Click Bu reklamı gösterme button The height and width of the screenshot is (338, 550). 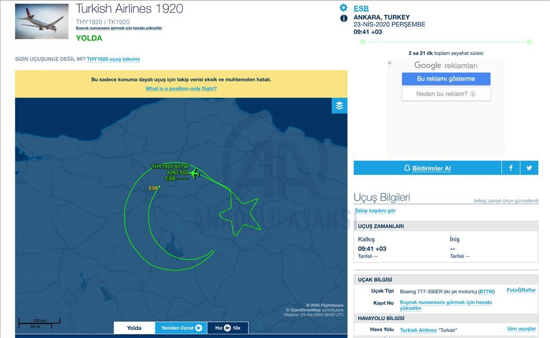[446, 79]
